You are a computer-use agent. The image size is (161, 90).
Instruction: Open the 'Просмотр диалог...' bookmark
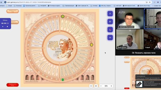(x=30, y=6)
